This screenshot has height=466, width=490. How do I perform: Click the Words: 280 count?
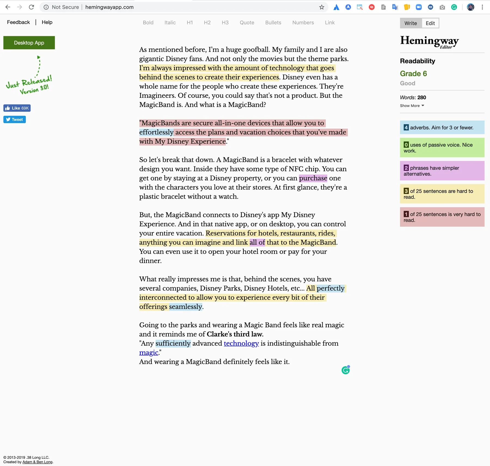point(413,98)
